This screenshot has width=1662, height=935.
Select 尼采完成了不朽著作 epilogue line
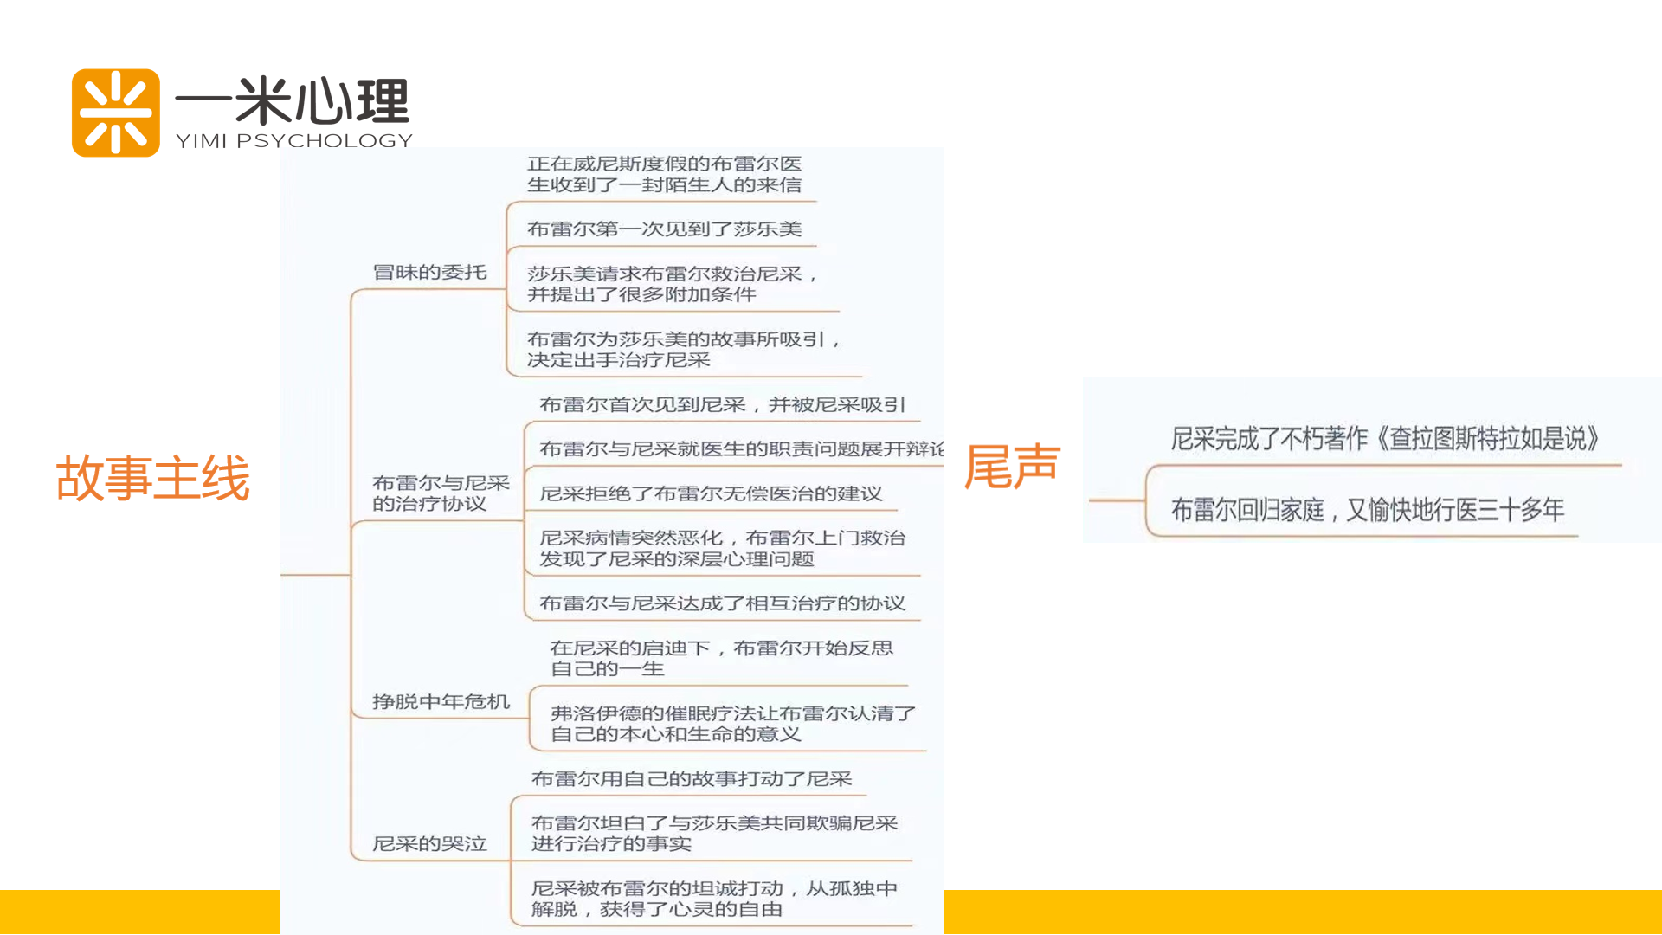point(1385,439)
